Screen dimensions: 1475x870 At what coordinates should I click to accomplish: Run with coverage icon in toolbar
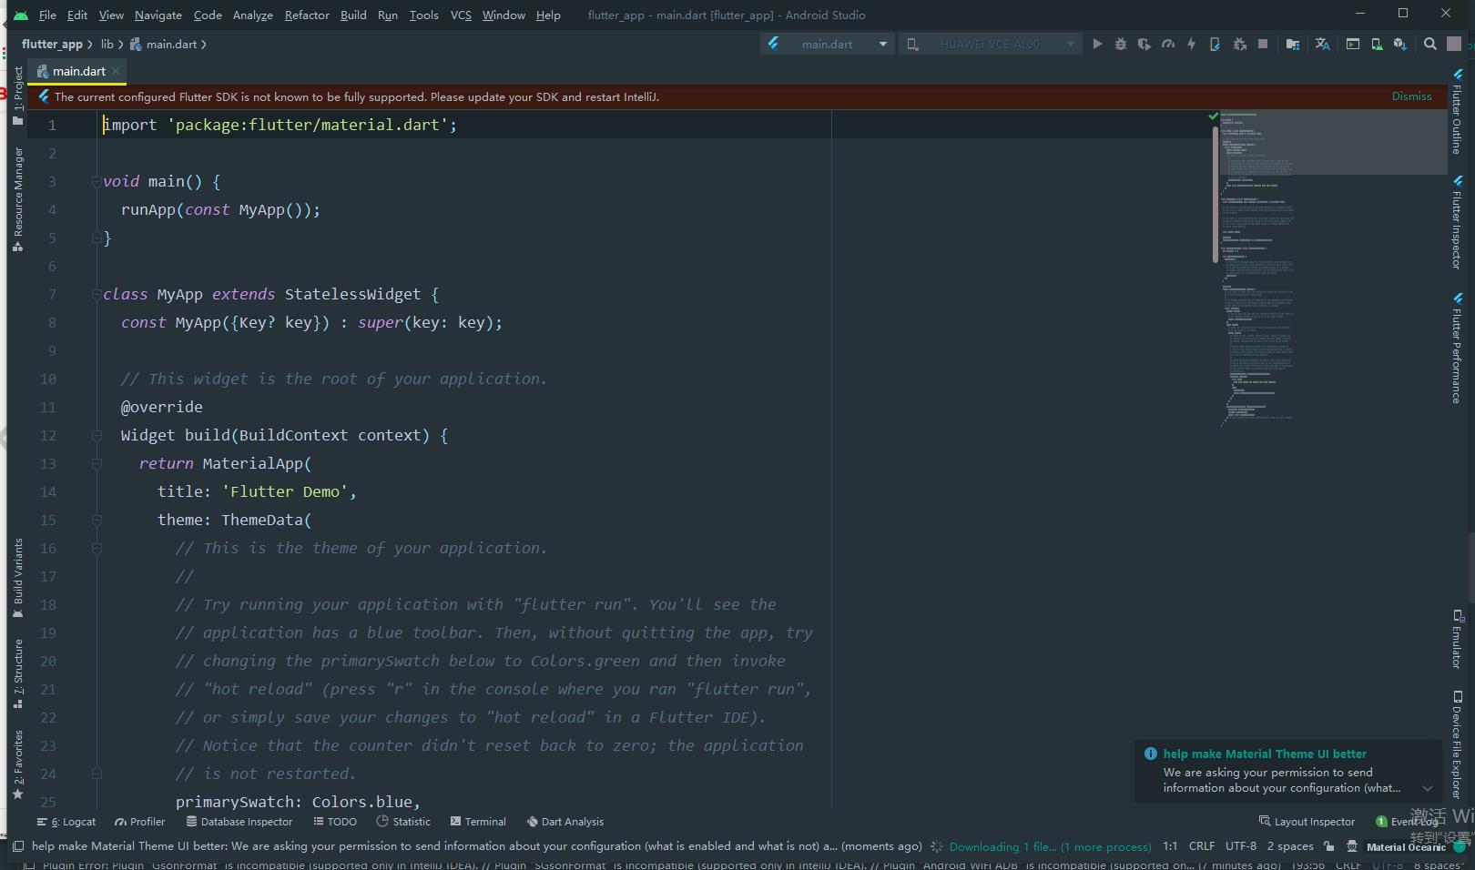point(1144,44)
